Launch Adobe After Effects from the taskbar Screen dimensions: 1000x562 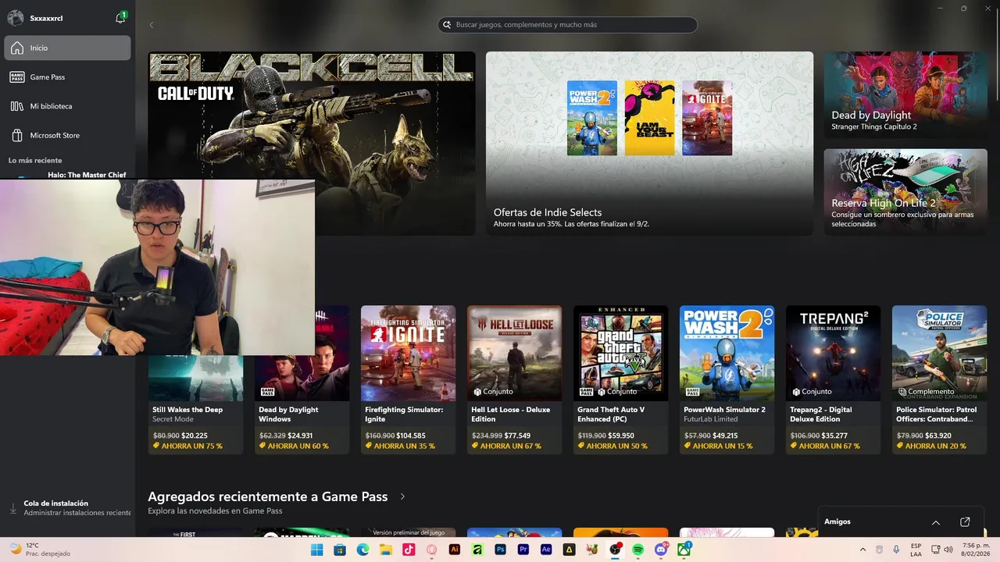click(546, 550)
